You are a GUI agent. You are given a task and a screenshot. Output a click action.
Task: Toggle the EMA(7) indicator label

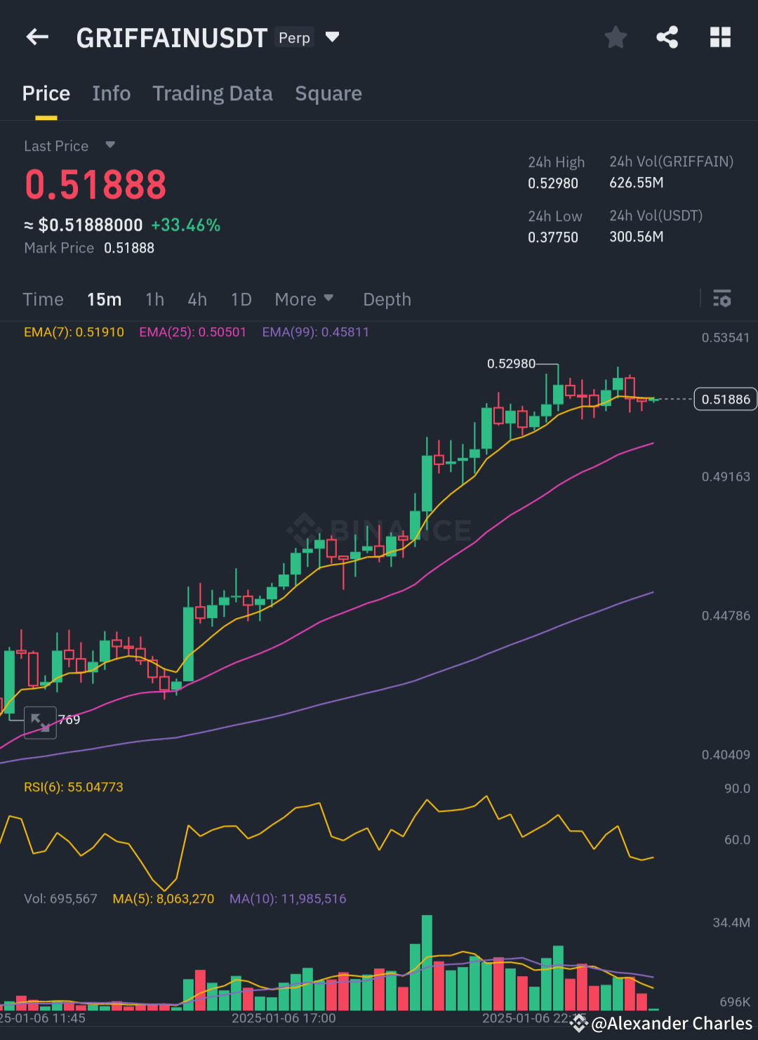(x=73, y=331)
